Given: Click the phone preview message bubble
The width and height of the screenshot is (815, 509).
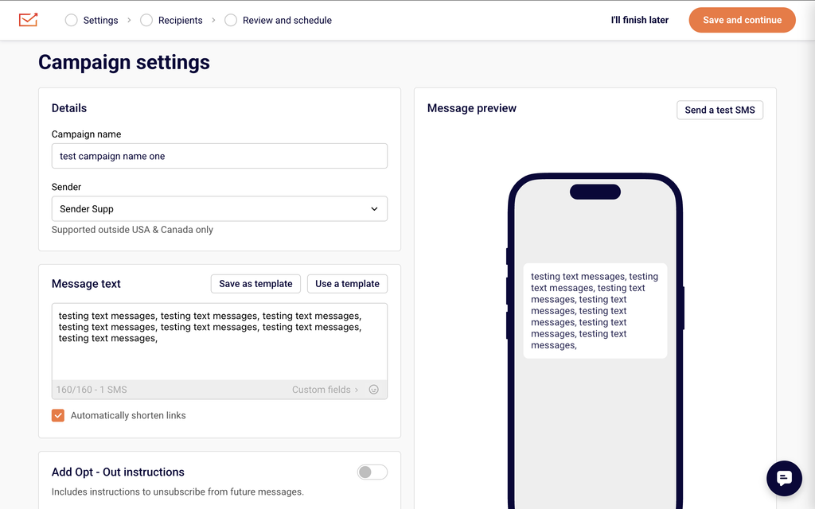Looking at the screenshot, I should pos(595,311).
